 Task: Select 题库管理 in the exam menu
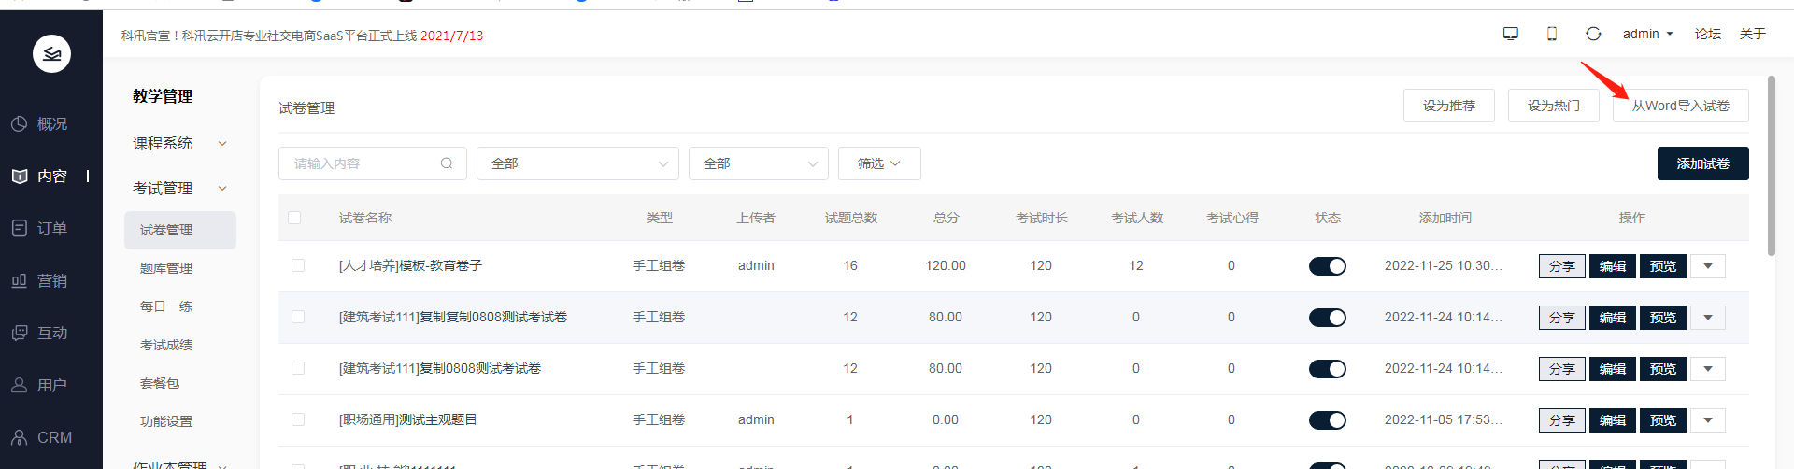click(x=166, y=268)
